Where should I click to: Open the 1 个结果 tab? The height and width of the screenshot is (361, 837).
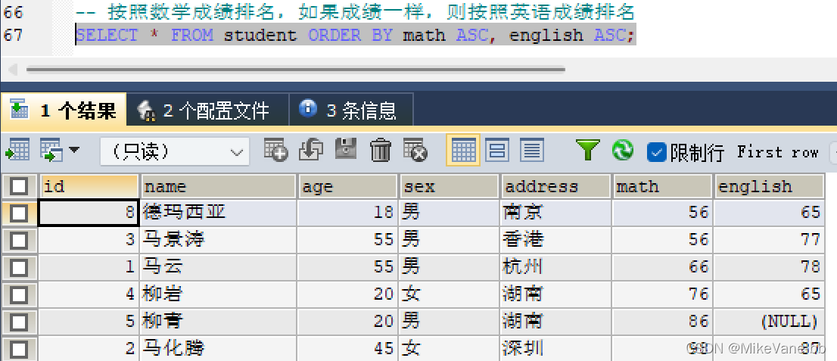tap(64, 110)
